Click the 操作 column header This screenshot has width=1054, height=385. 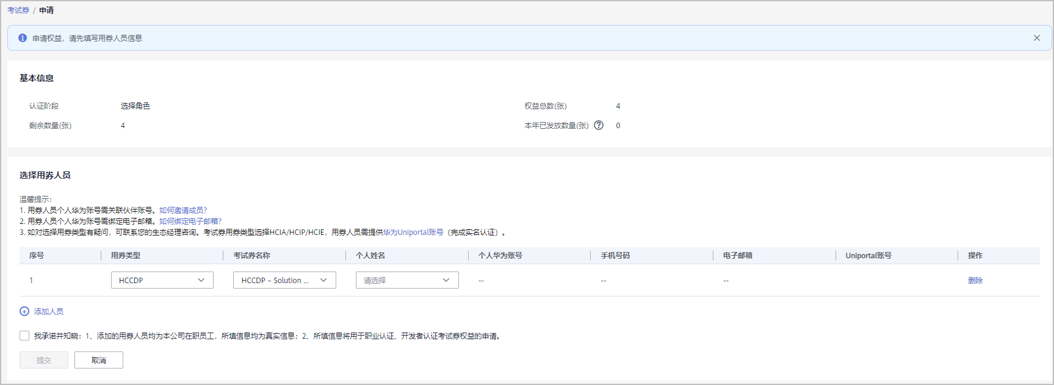[975, 255]
